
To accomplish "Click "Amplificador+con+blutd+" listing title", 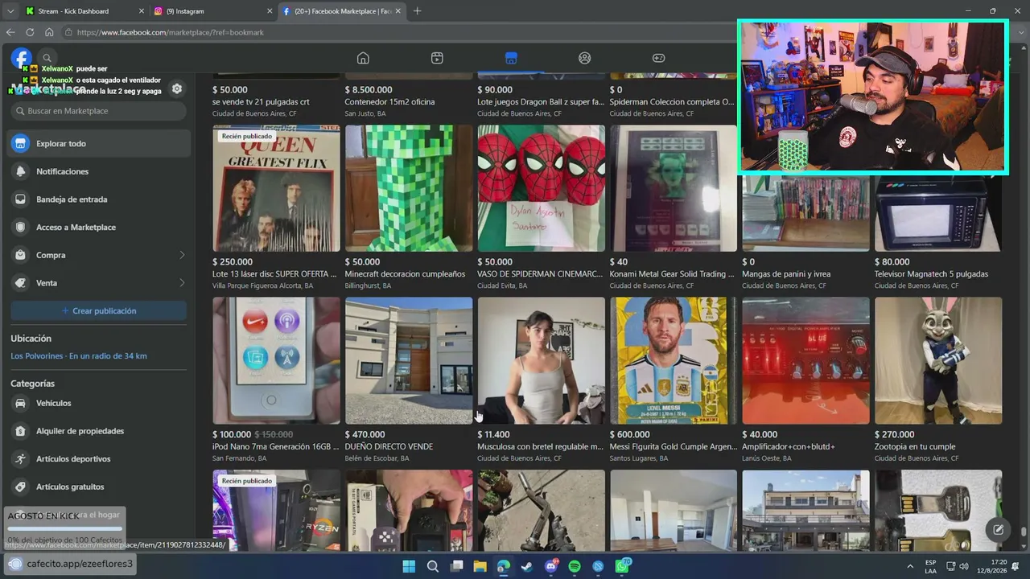I will click(789, 446).
